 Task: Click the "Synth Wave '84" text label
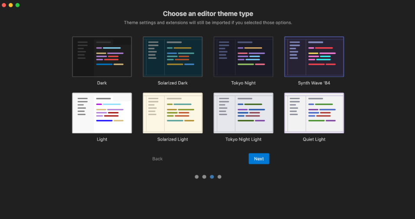[x=314, y=83]
